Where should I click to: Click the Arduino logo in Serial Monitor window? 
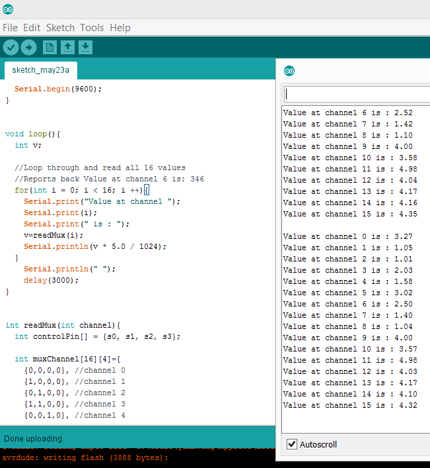point(289,71)
